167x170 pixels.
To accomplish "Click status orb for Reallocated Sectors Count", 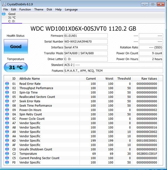I will tap(7, 97).
